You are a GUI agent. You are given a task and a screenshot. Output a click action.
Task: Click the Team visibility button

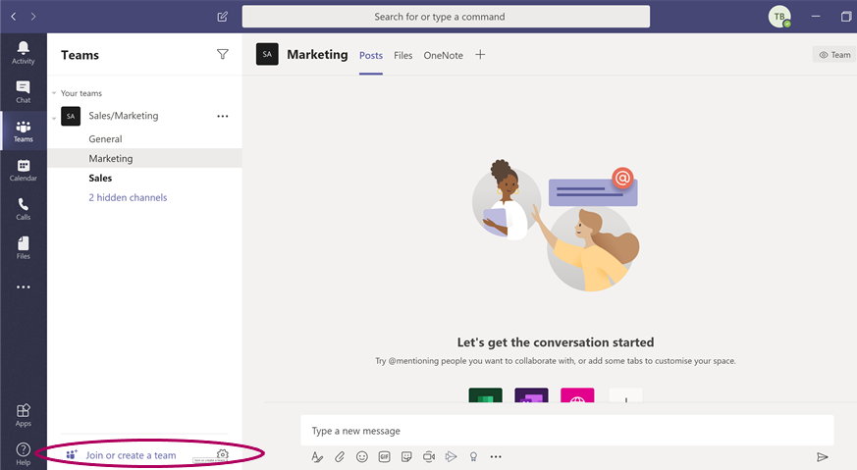coord(834,55)
